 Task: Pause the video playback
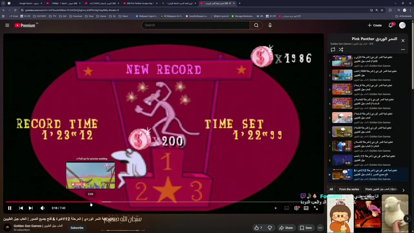[x=10, y=208]
